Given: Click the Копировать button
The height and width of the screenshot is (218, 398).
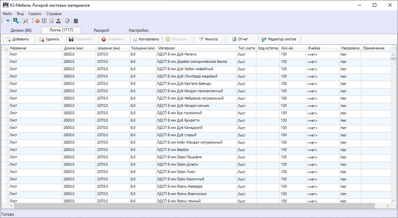Looking at the screenshot, I should pyautogui.click(x=146, y=39).
